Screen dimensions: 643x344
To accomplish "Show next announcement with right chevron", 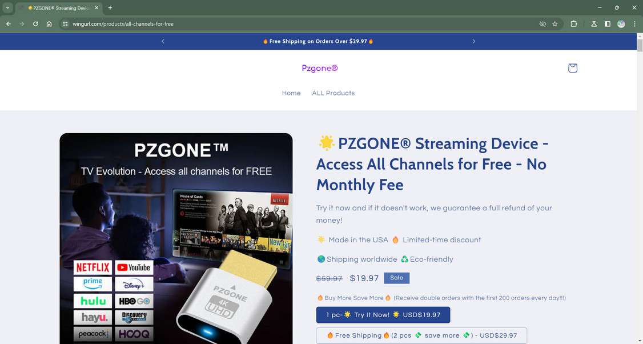I will (x=473, y=41).
